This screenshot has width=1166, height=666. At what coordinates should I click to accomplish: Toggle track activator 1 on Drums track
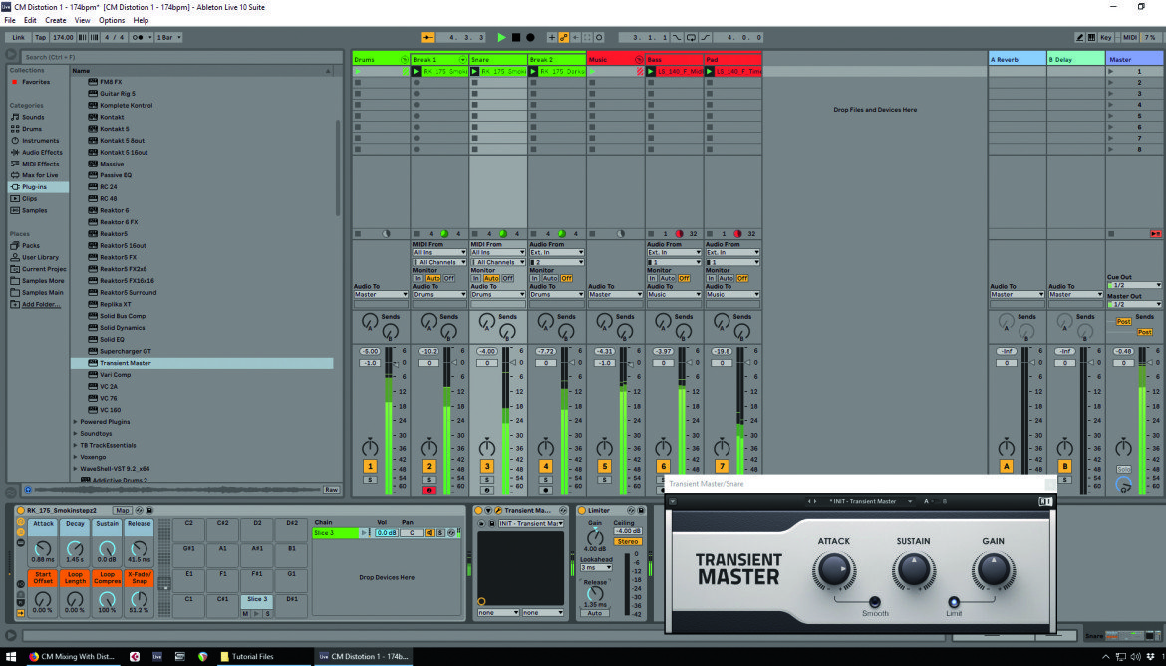point(370,466)
